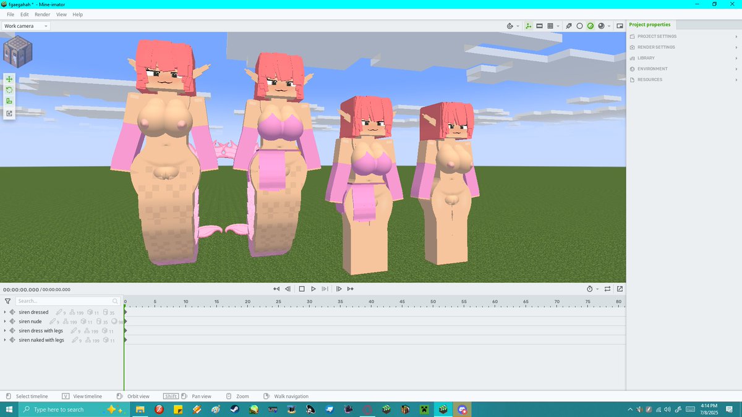Select the Rotate tool in the viewport toolbar
The image size is (742, 417).
(9, 90)
